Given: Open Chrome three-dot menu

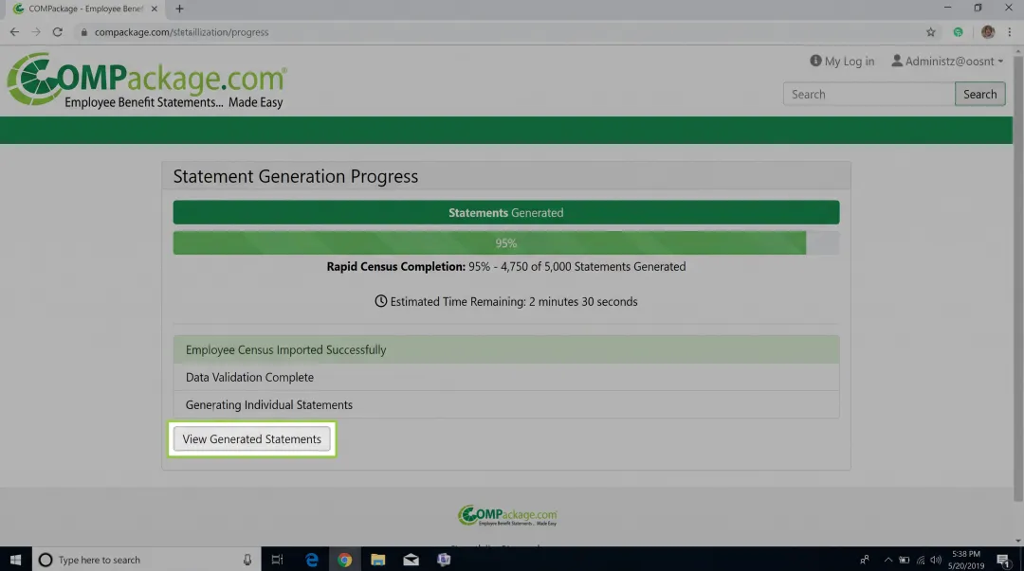Looking at the screenshot, I should click(1010, 32).
